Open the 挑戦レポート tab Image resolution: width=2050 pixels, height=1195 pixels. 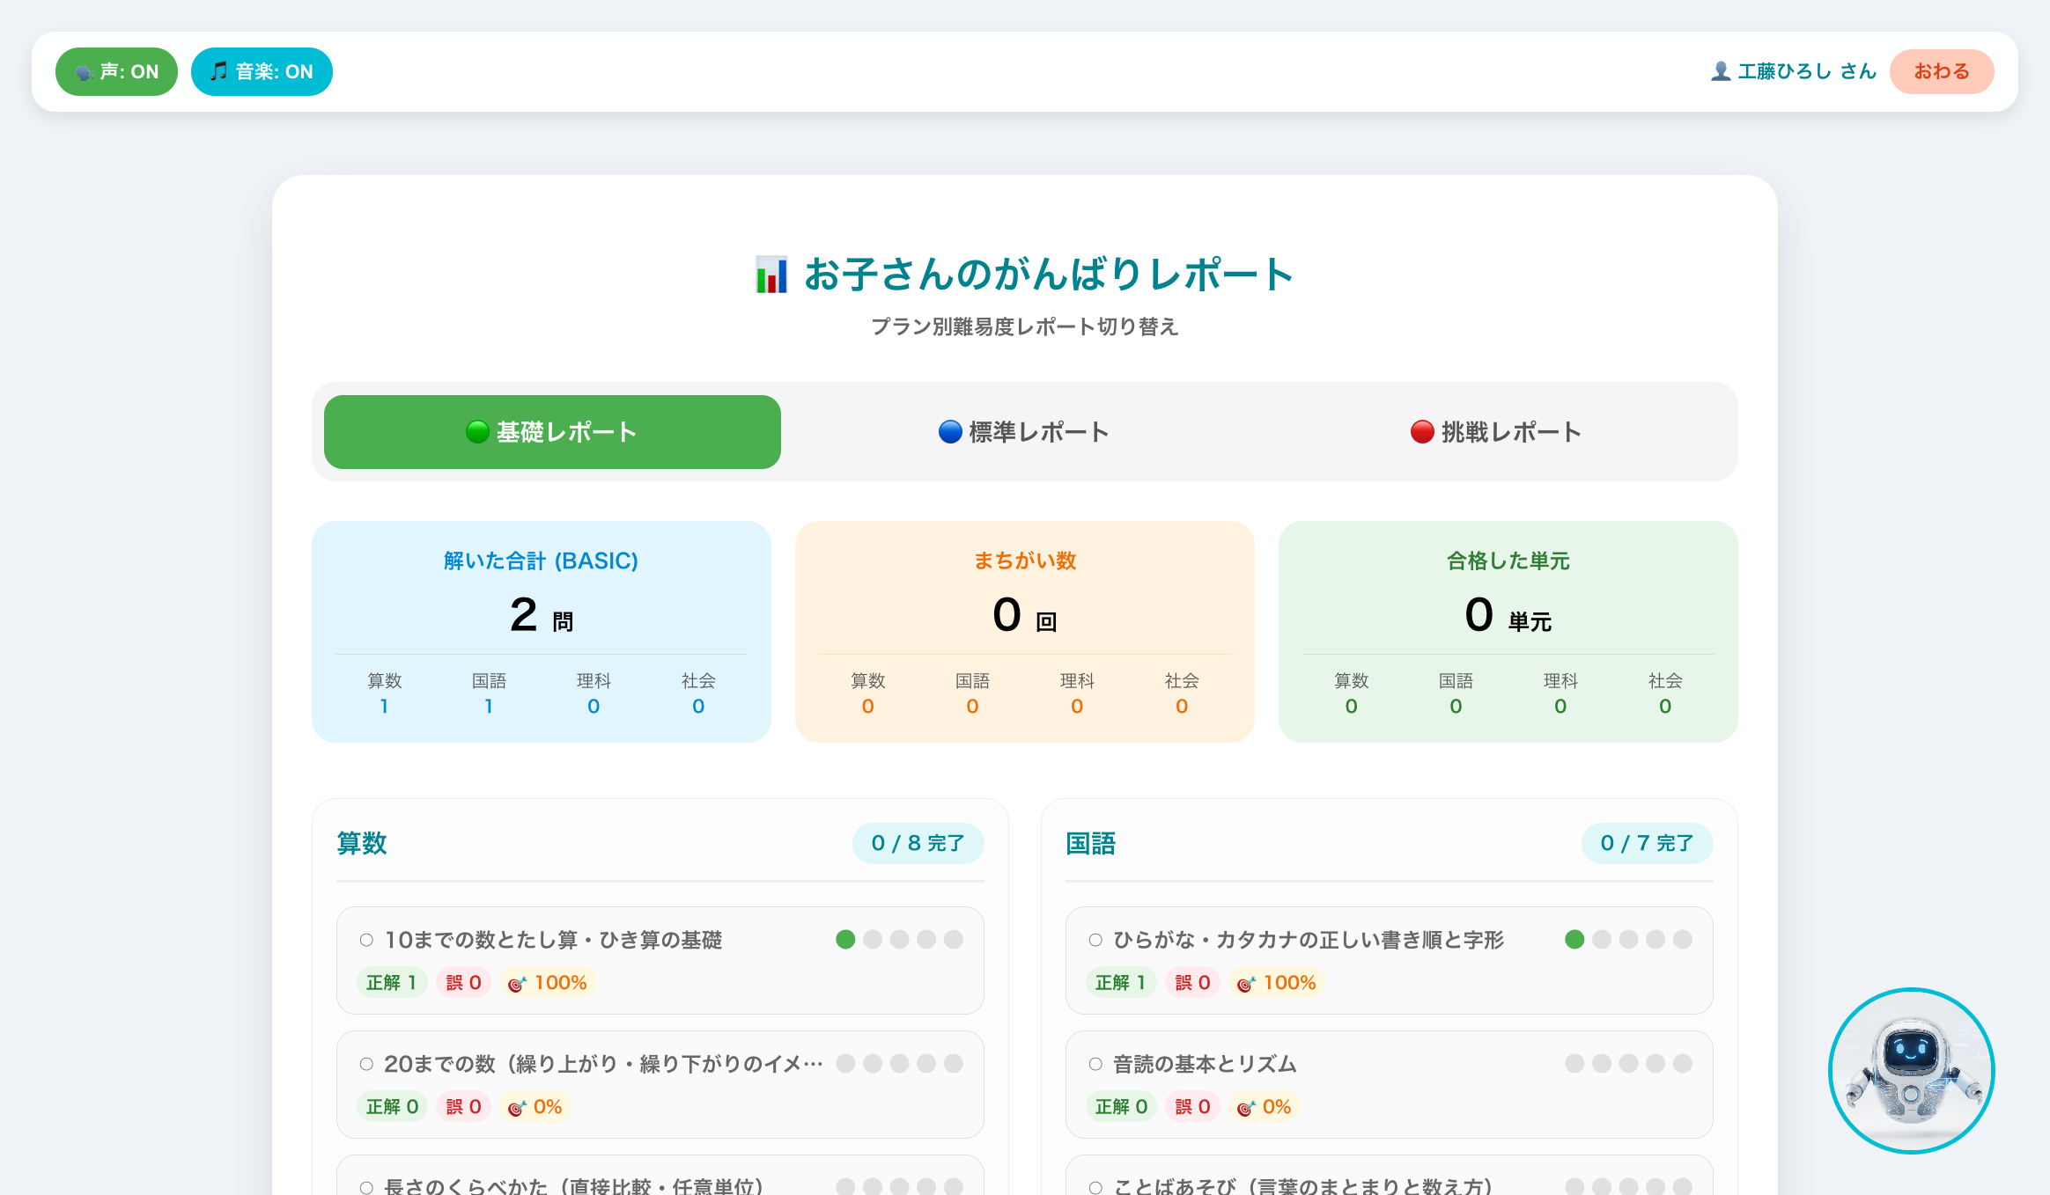click(x=1496, y=432)
